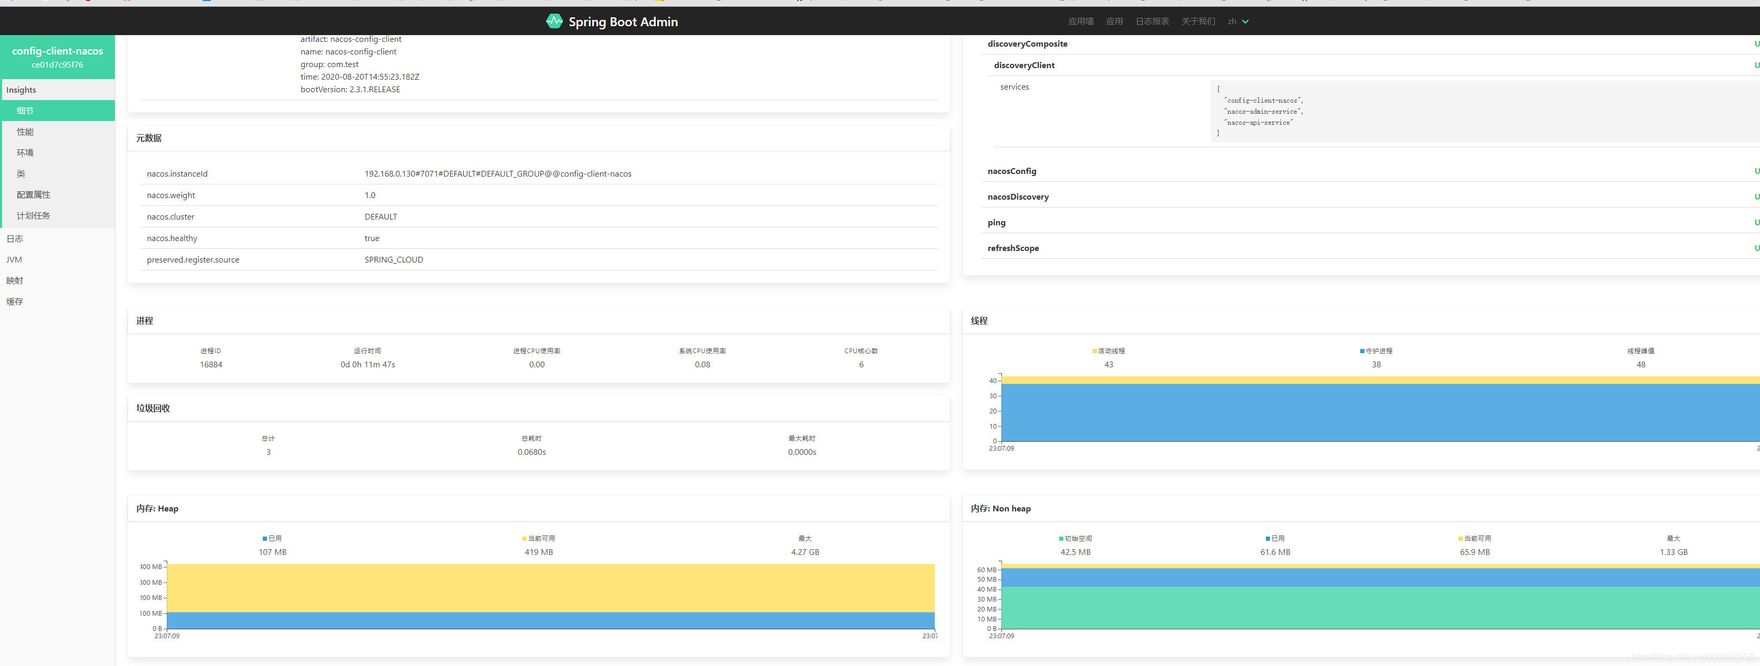Click the yellow 当前可用 swatch in Heap legend

point(525,539)
